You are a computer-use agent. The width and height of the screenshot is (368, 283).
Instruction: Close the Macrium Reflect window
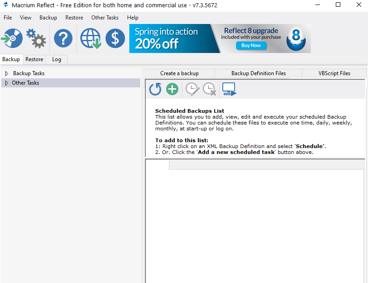click(x=359, y=5)
